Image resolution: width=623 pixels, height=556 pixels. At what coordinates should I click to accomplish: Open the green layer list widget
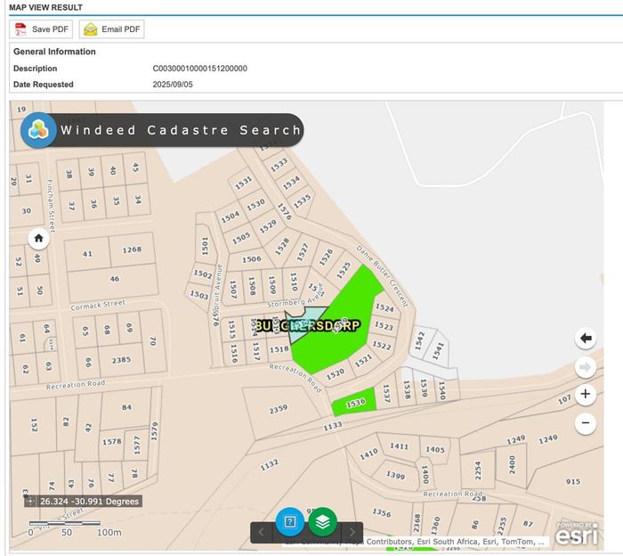[323, 521]
